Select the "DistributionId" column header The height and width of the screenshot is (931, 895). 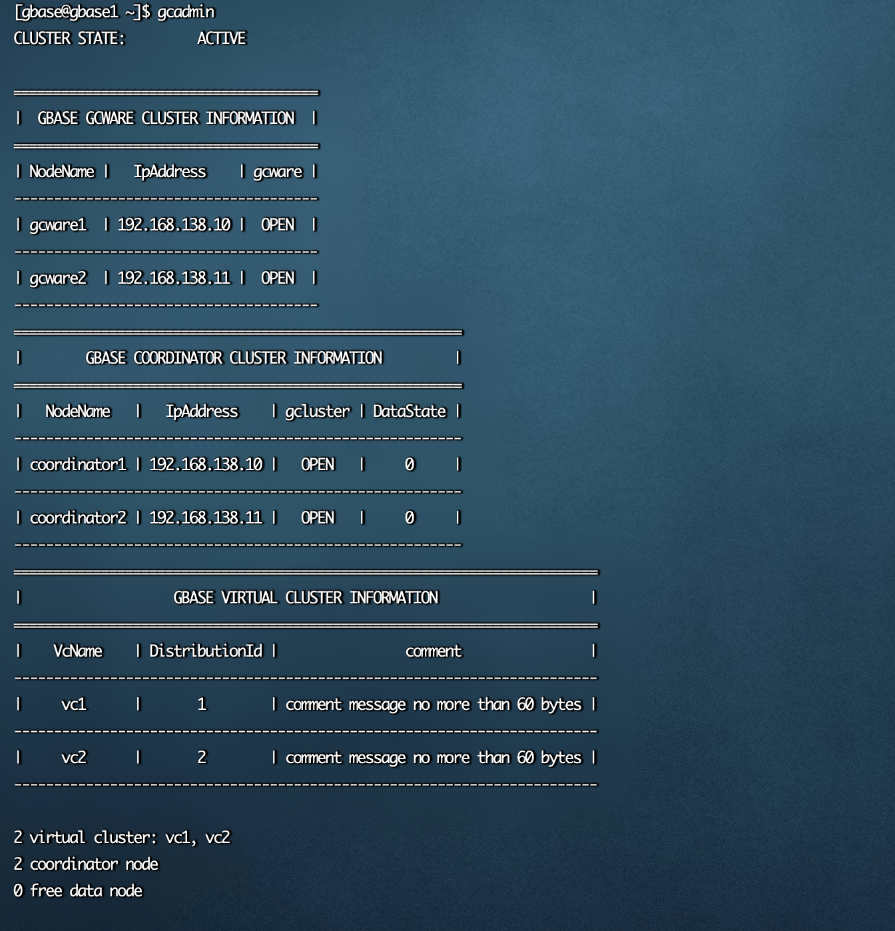(x=206, y=651)
